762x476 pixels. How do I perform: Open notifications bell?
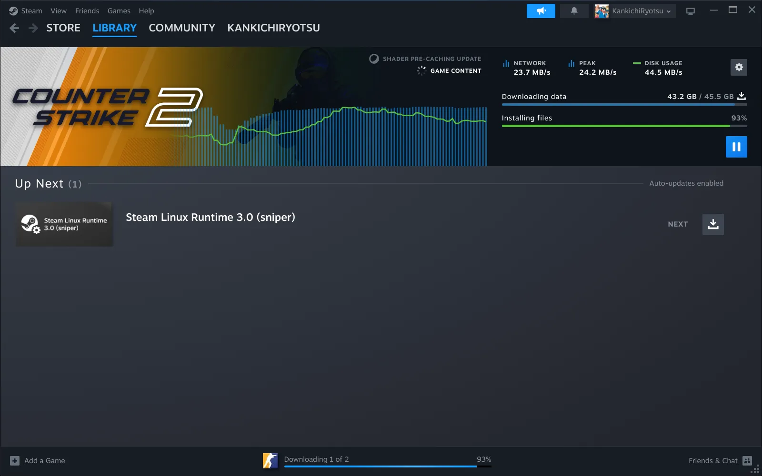pyautogui.click(x=574, y=11)
